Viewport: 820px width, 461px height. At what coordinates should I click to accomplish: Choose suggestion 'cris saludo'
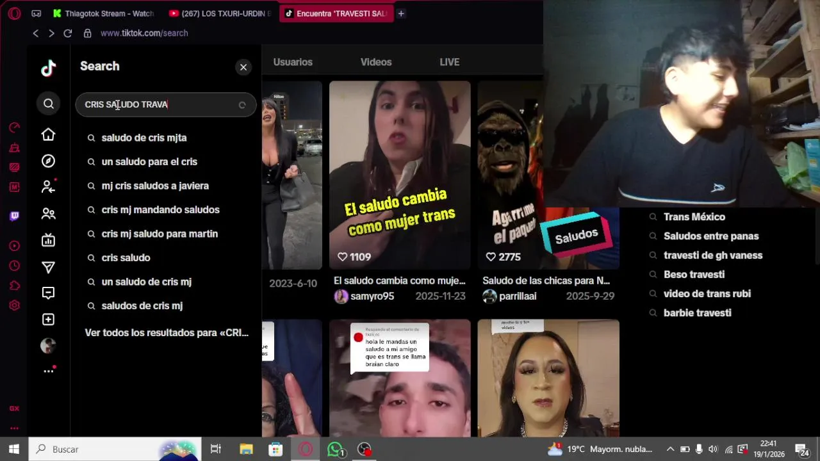[x=126, y=258]
